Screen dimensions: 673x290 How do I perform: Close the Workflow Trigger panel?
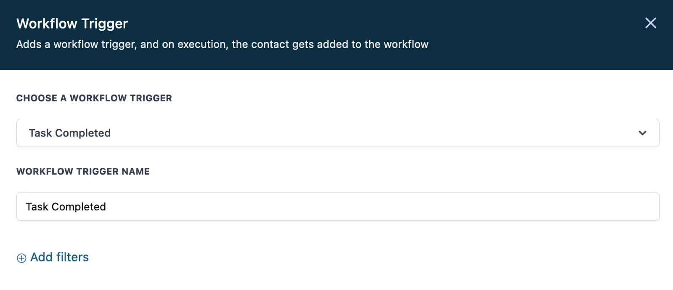(x=650, y=23)
